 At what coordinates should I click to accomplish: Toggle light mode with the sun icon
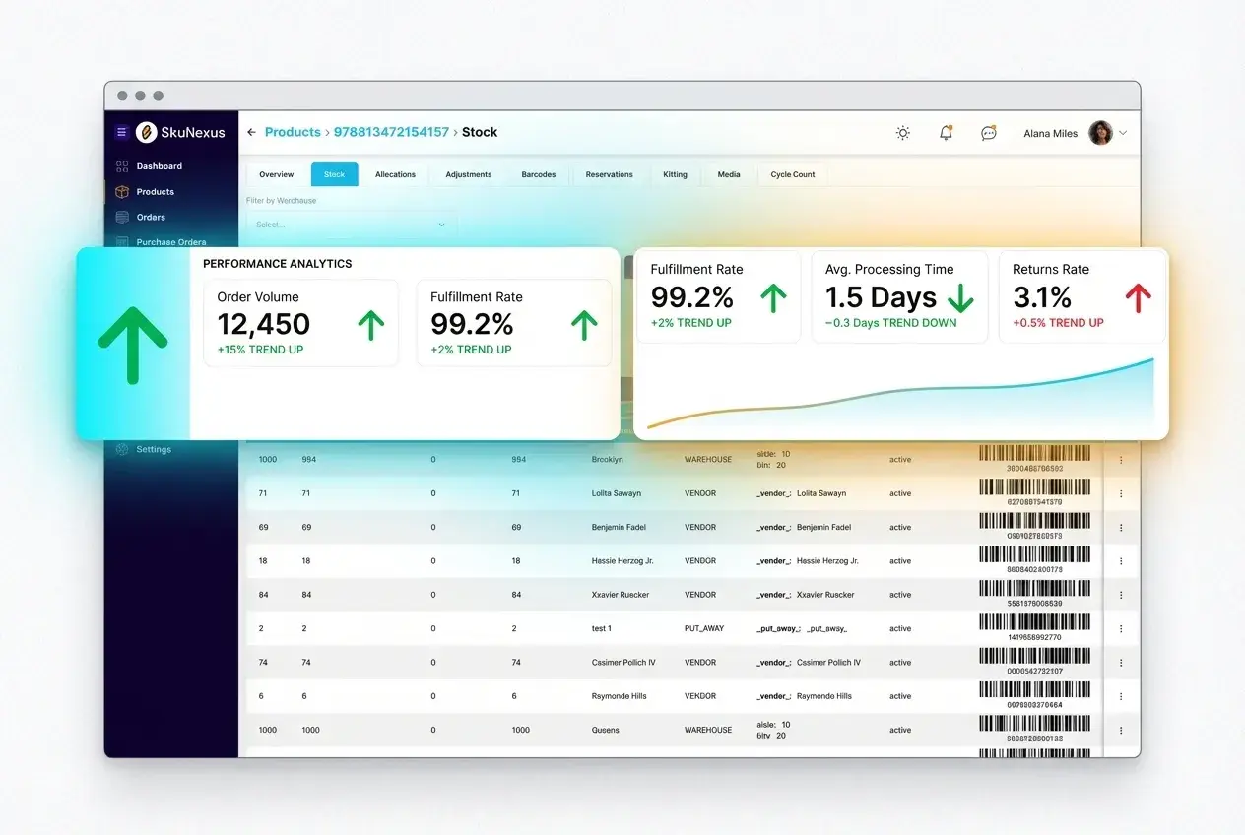pos(902,132)
